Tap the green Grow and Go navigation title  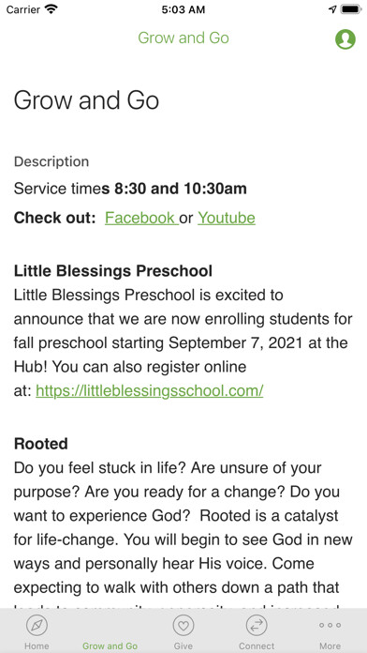(183, 38)
